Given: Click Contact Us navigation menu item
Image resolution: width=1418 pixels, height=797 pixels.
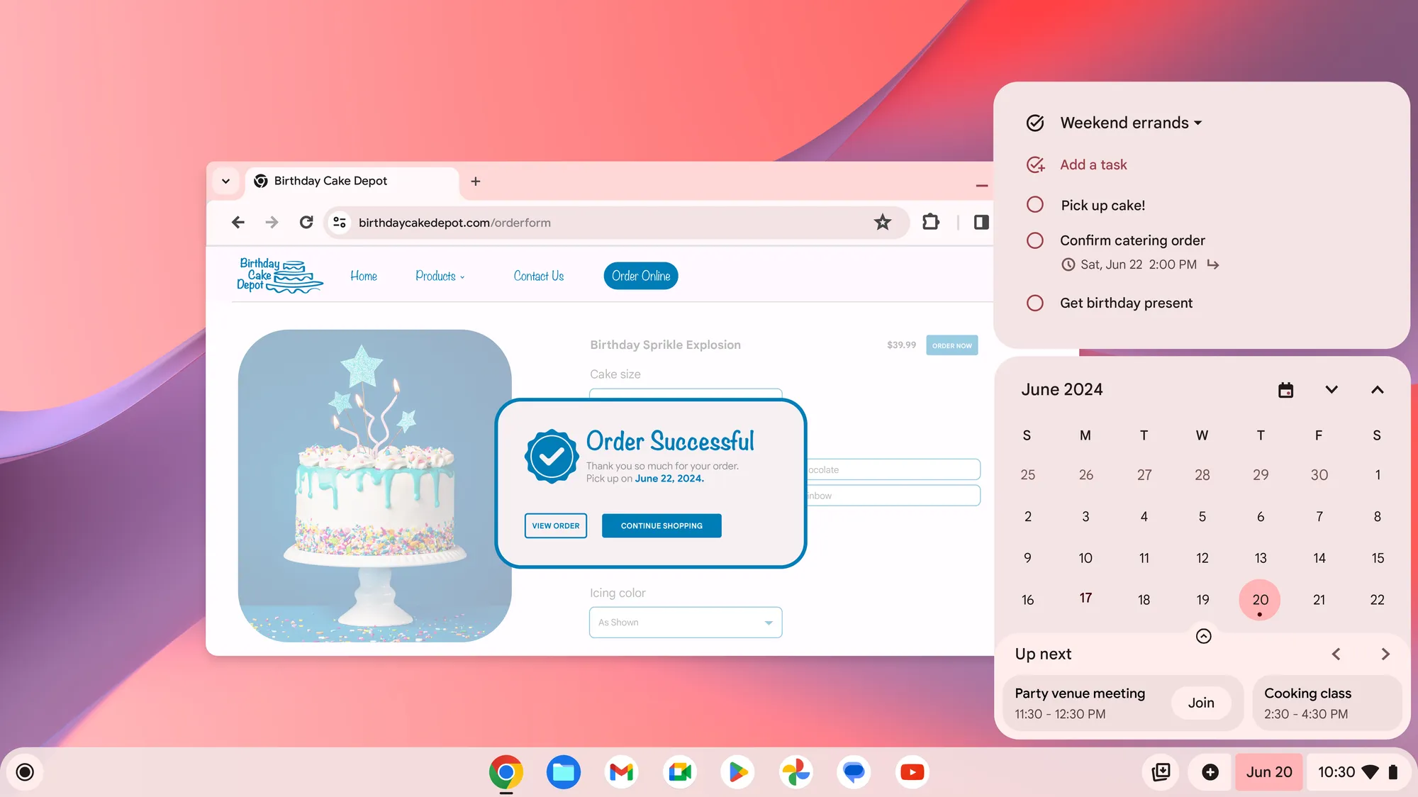Looking at the screenshot, I should point(539,276).
